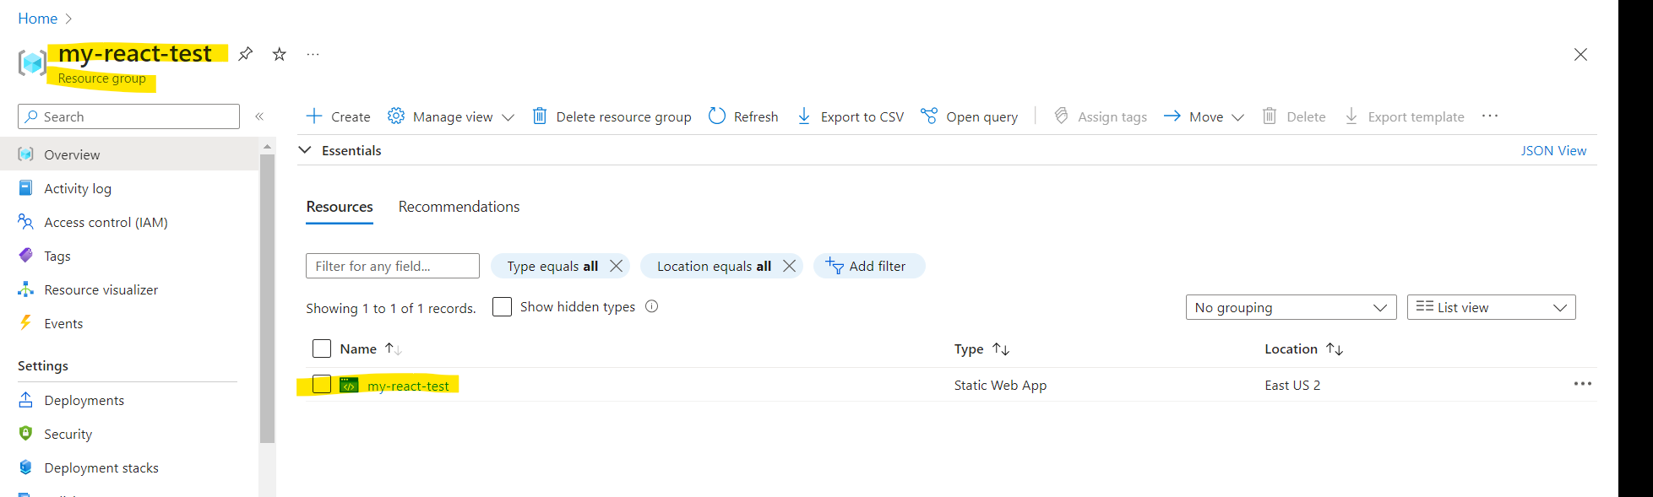Open Access control (IAM)
This screenshot has height=497, width=1653.
(106, 222)
